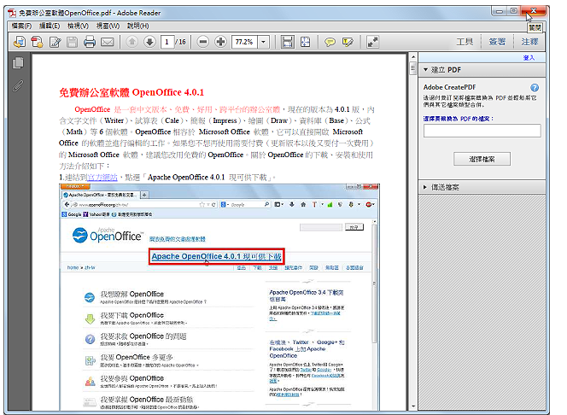This screenshot has height=415, width=567.
Task: Click the edit/sign document toolbar icon
Action: [x=55, y=42]
